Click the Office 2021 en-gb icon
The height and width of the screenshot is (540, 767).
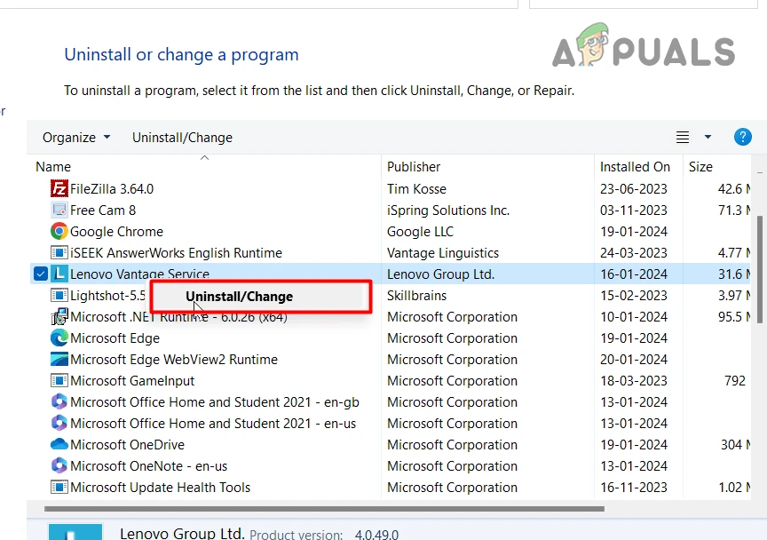point(59,402)
